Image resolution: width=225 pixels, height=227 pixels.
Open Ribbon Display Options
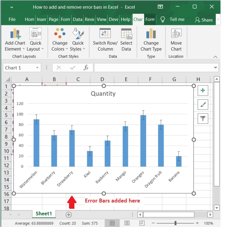pyautogui.click(x=160, y=7)
